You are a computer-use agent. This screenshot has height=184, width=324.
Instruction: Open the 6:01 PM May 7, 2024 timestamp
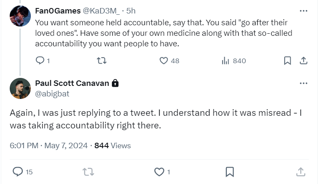click(x=49, y=146)
